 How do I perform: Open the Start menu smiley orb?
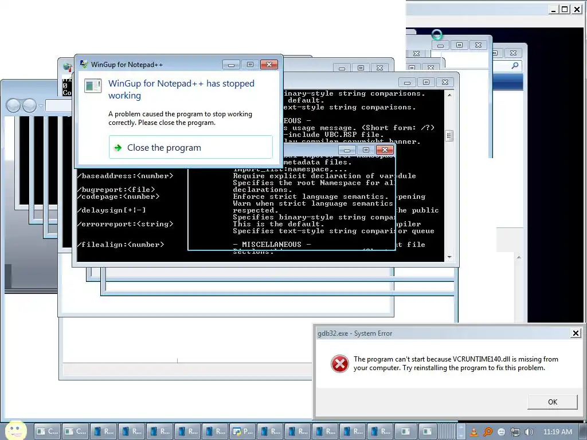15,430
